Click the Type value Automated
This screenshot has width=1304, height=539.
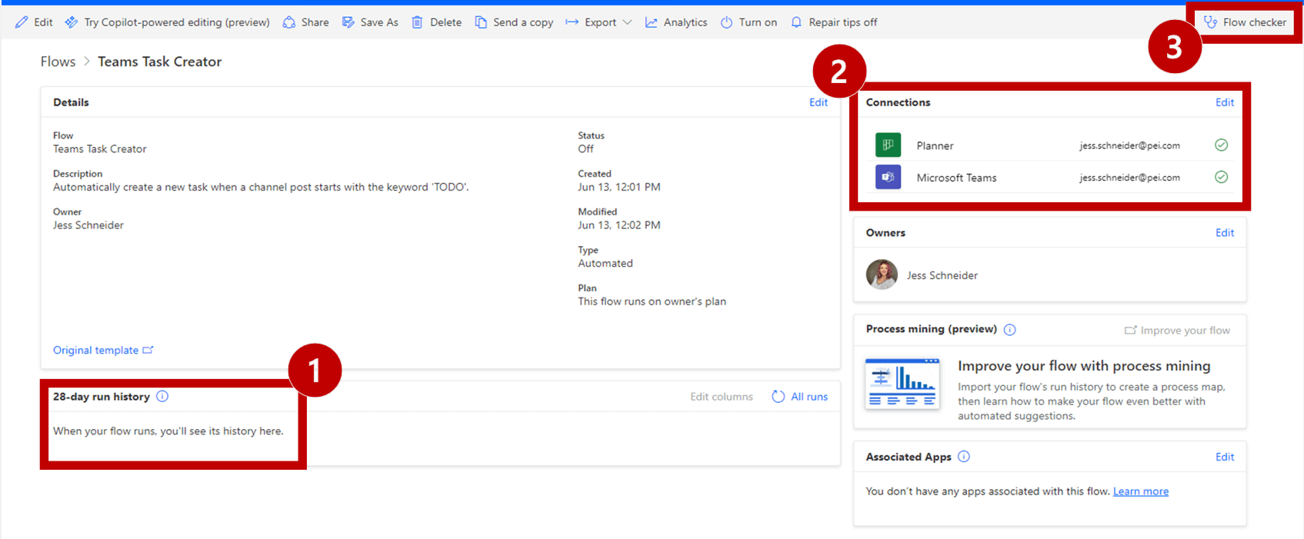tap(605, 263)
